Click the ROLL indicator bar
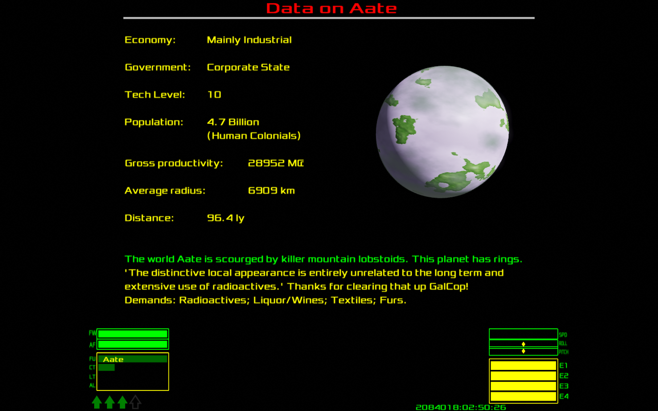658x411 pixels. point(523,344)
